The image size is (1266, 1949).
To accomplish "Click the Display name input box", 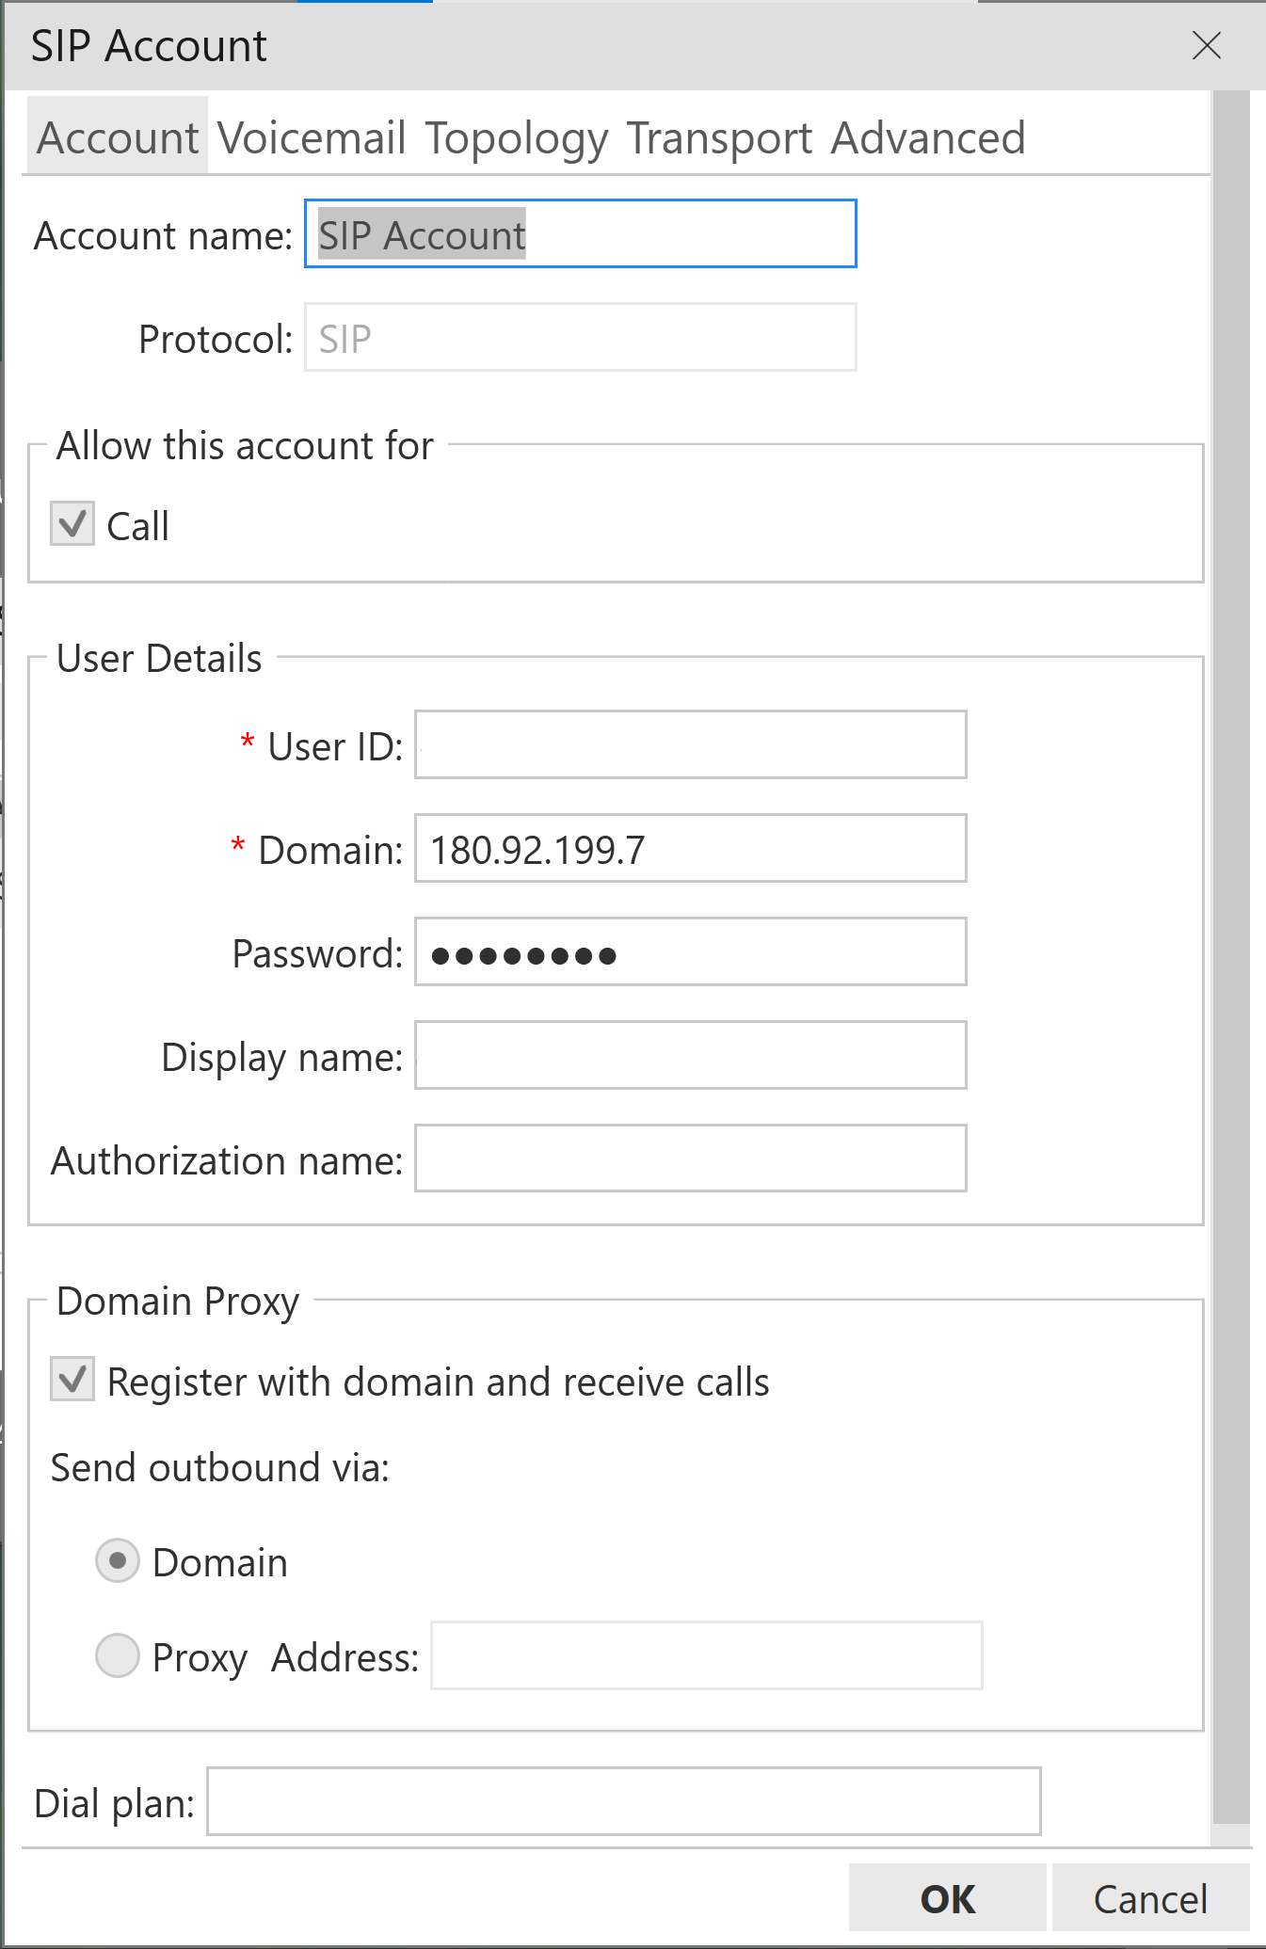I will [x=690, y=1056].
